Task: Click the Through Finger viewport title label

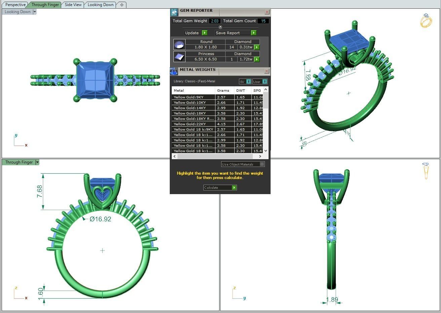Action: click(x=19, y=162)
